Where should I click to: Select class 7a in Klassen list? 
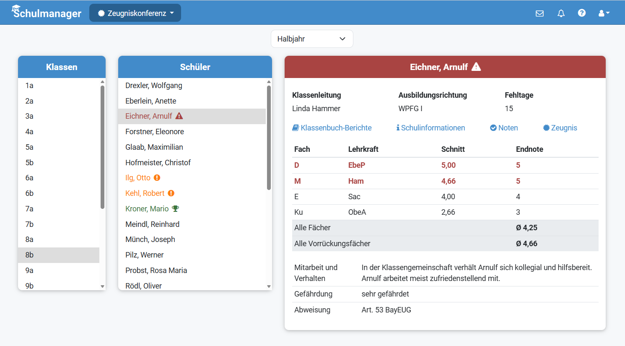coord(29,209)
